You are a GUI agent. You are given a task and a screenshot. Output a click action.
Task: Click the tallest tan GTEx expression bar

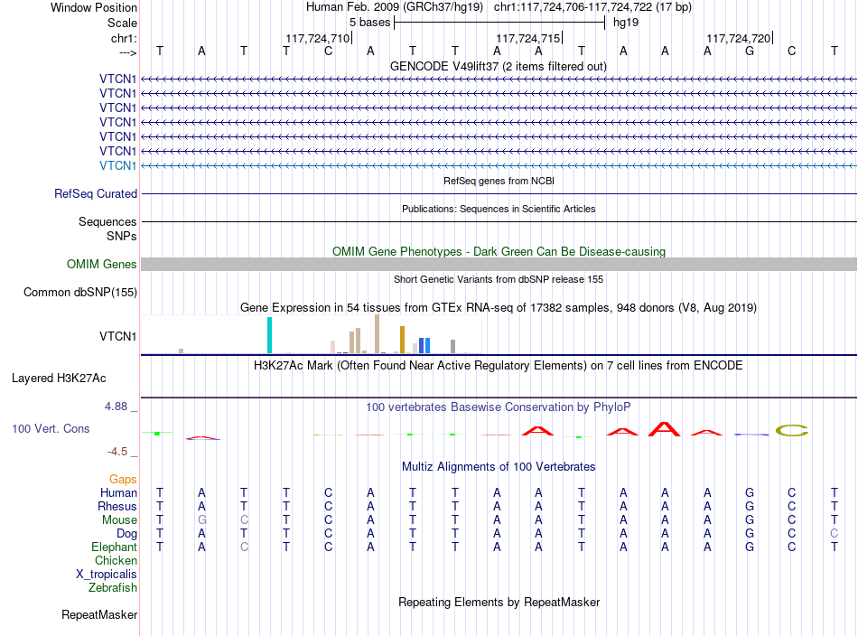pyautogui.click(x=377, y=334)
